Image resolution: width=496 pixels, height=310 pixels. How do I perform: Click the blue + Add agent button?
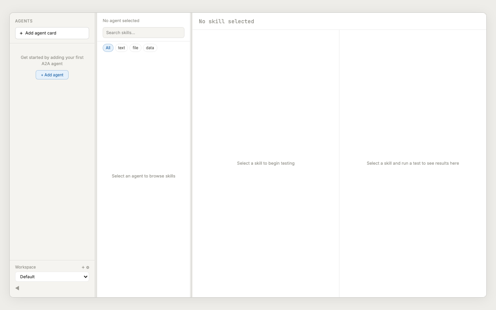(x=52, y=75)
